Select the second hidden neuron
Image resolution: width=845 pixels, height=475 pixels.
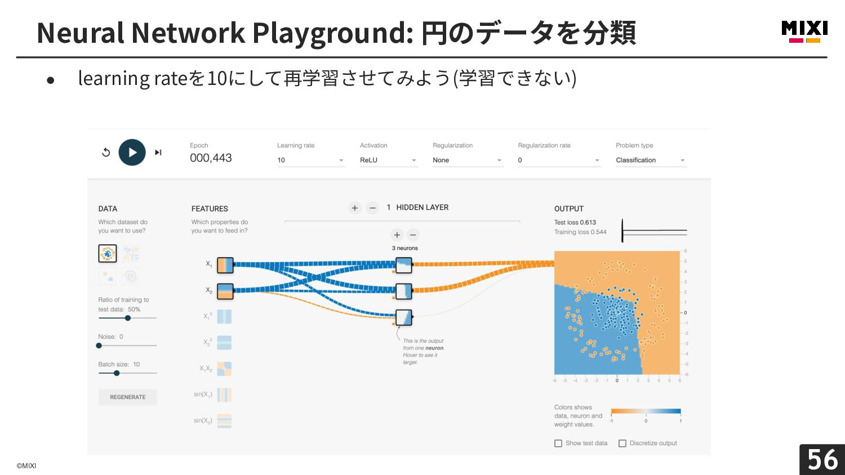404,291
